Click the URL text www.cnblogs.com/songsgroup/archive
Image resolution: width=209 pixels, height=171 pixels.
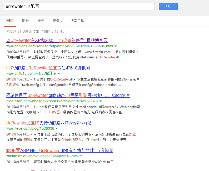59,46
